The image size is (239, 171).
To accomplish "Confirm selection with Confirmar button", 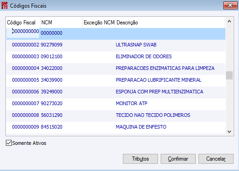I will [x=178, y=159].
